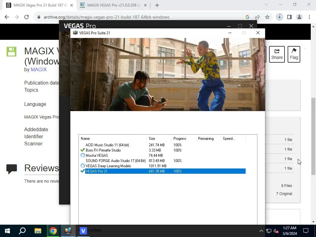Close the MAGIX Vegas Pro 21 Build 187 tab
The height and width of the screenshot is (237, 316).
pos(72,5)
